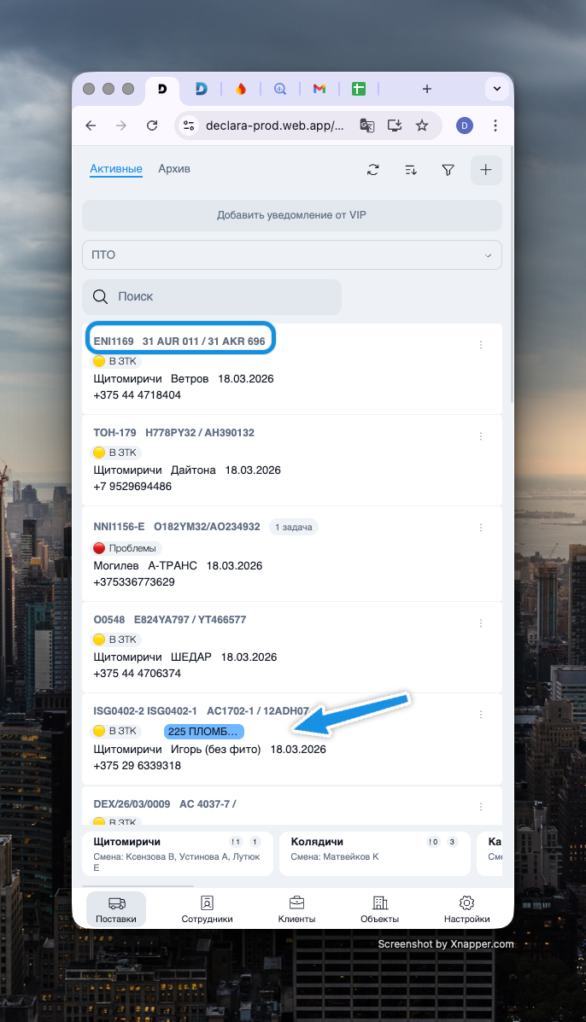This screenshot has width=586, height=1022.
Task: Click phone +375 44 4718404
Action: [x=138, y=395]
